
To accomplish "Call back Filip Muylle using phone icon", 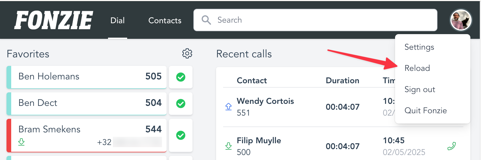I will [452, 146].
